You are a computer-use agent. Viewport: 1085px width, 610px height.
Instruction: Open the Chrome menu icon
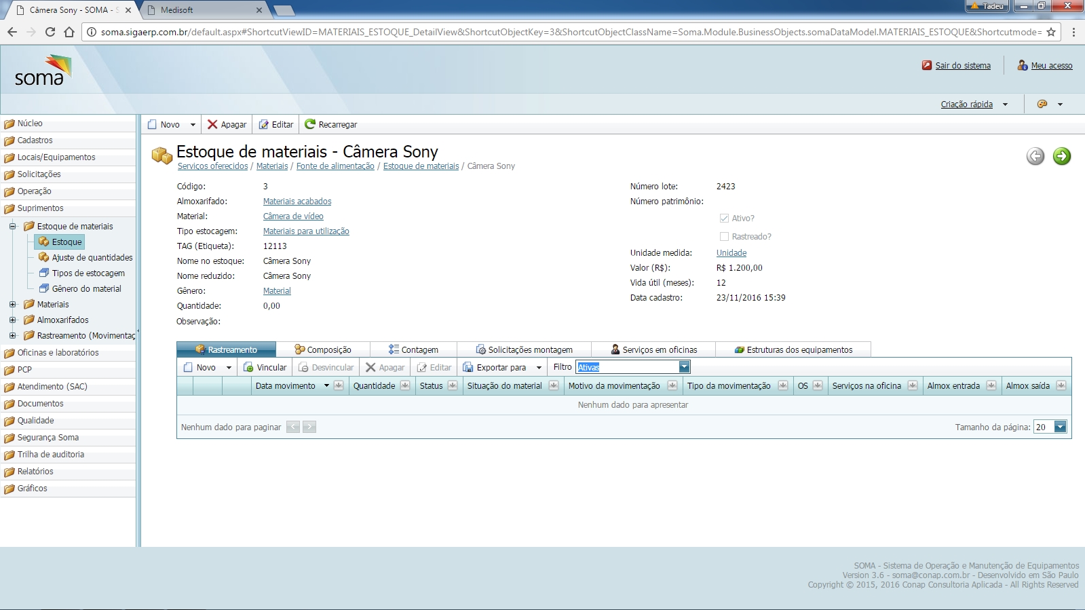click(x=1073, y=32)
